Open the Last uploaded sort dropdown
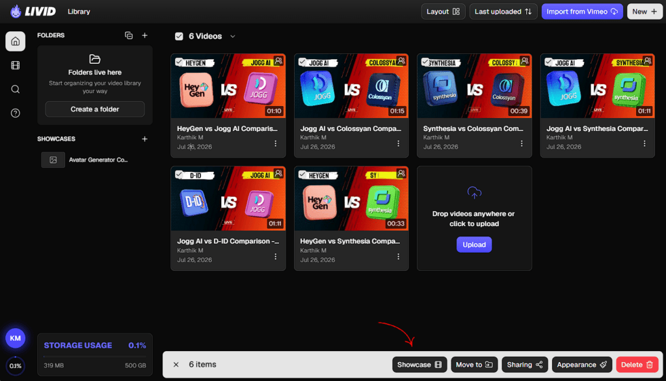 pyautogui.click(x=503, y=12)
